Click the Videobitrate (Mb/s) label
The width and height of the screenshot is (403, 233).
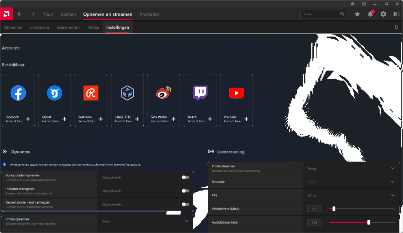click(226, 209)
